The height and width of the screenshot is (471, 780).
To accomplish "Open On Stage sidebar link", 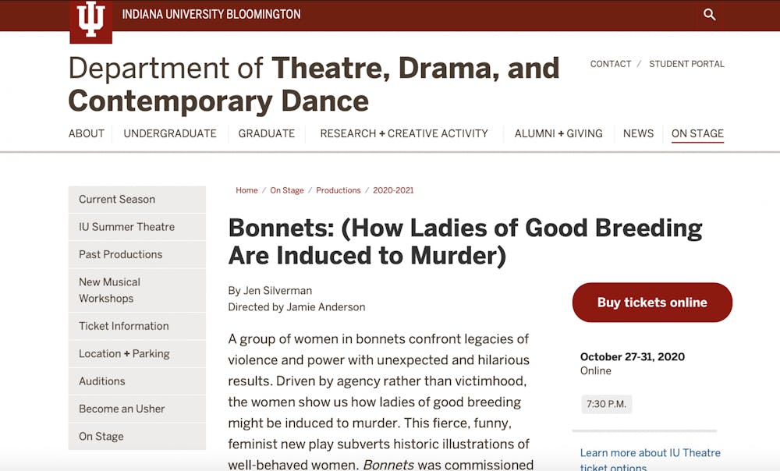I will 136,437.
